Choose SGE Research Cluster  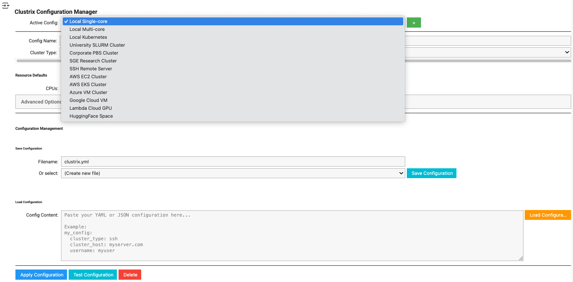pos(233,61)
